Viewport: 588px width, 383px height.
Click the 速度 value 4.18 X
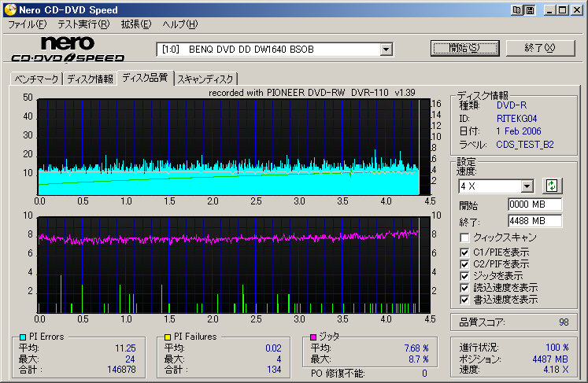coord(556,370)
